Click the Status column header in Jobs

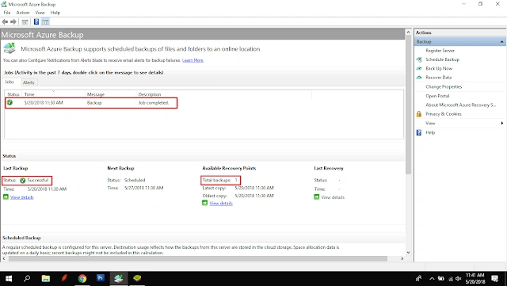coord(13,94)
